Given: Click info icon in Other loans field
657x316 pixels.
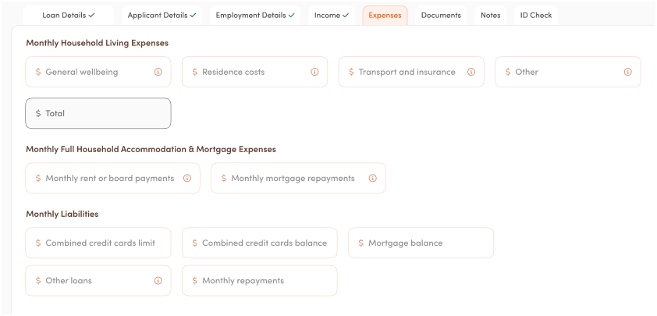Looking at the screenshot, I should point(158,281).
